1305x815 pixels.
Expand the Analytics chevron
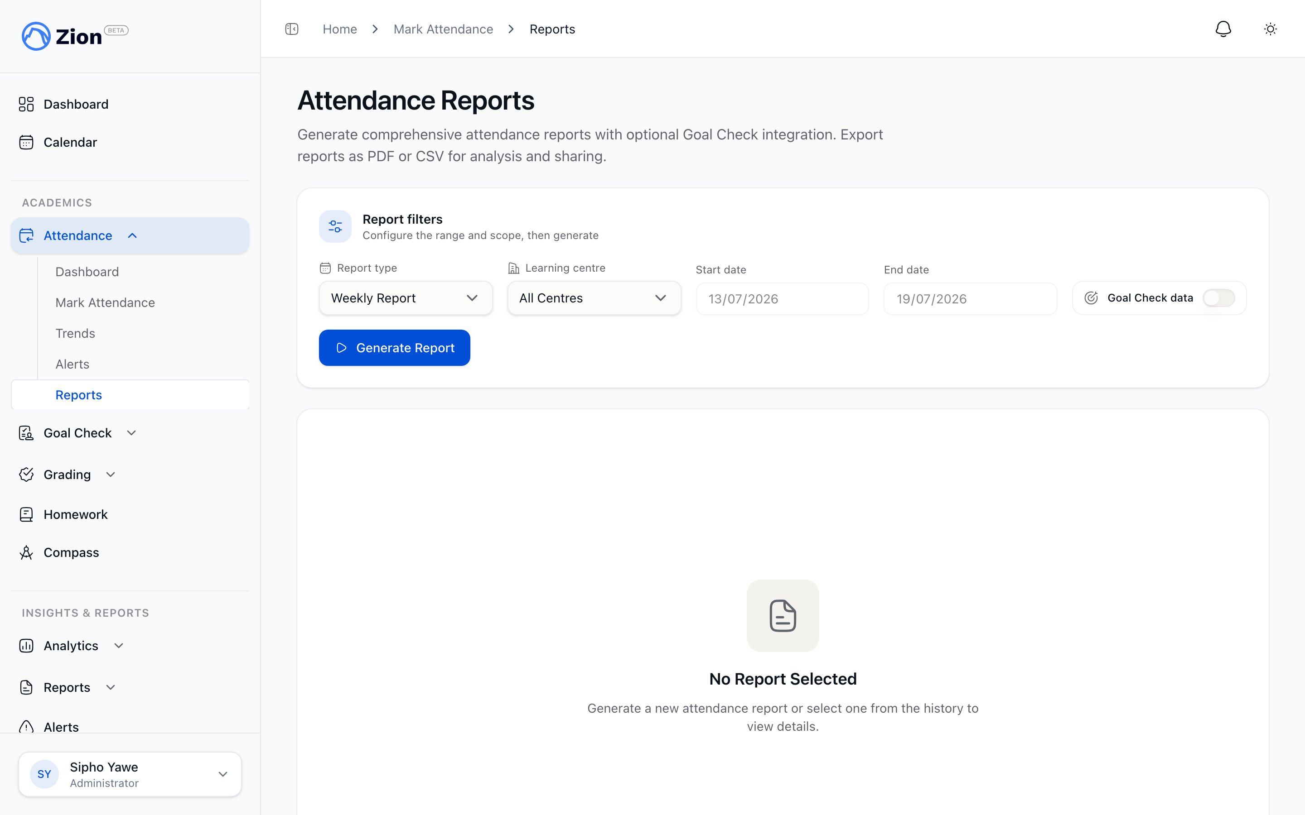tap(119, 646)
